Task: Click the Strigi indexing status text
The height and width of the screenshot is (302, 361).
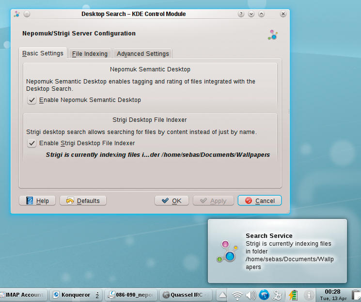Action: [157, 155]
